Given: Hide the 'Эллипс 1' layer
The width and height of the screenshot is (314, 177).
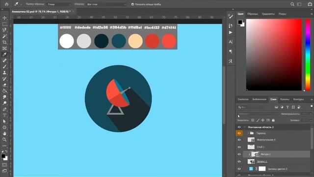Looking at the screenshot, I should coord(239,162).
